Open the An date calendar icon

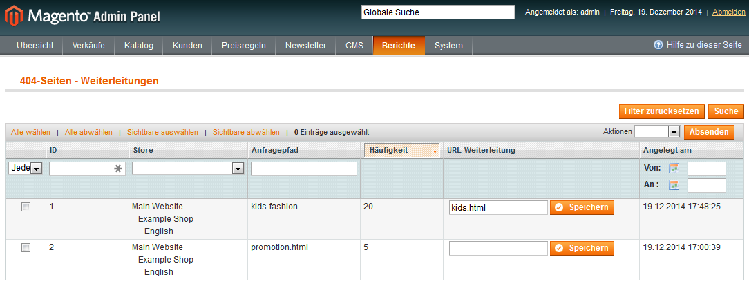click(674, 185)
